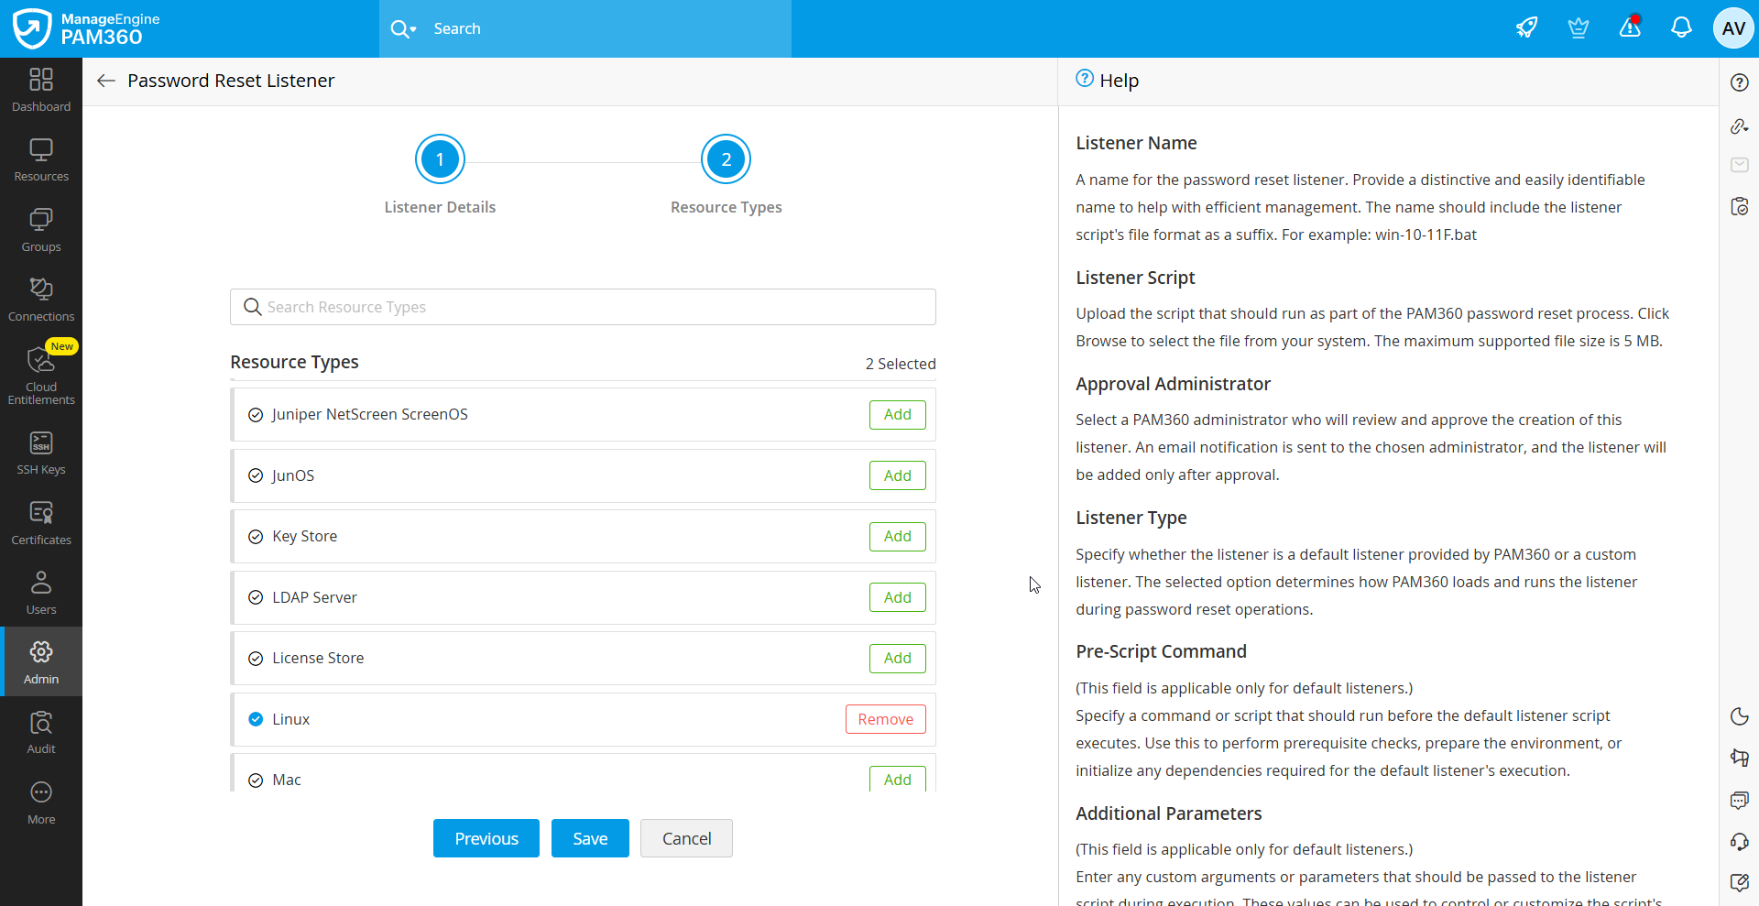Screen dimensions: 1759x906
Task: Toggle the dark mode moon icon
Action: click(1740, 716)
